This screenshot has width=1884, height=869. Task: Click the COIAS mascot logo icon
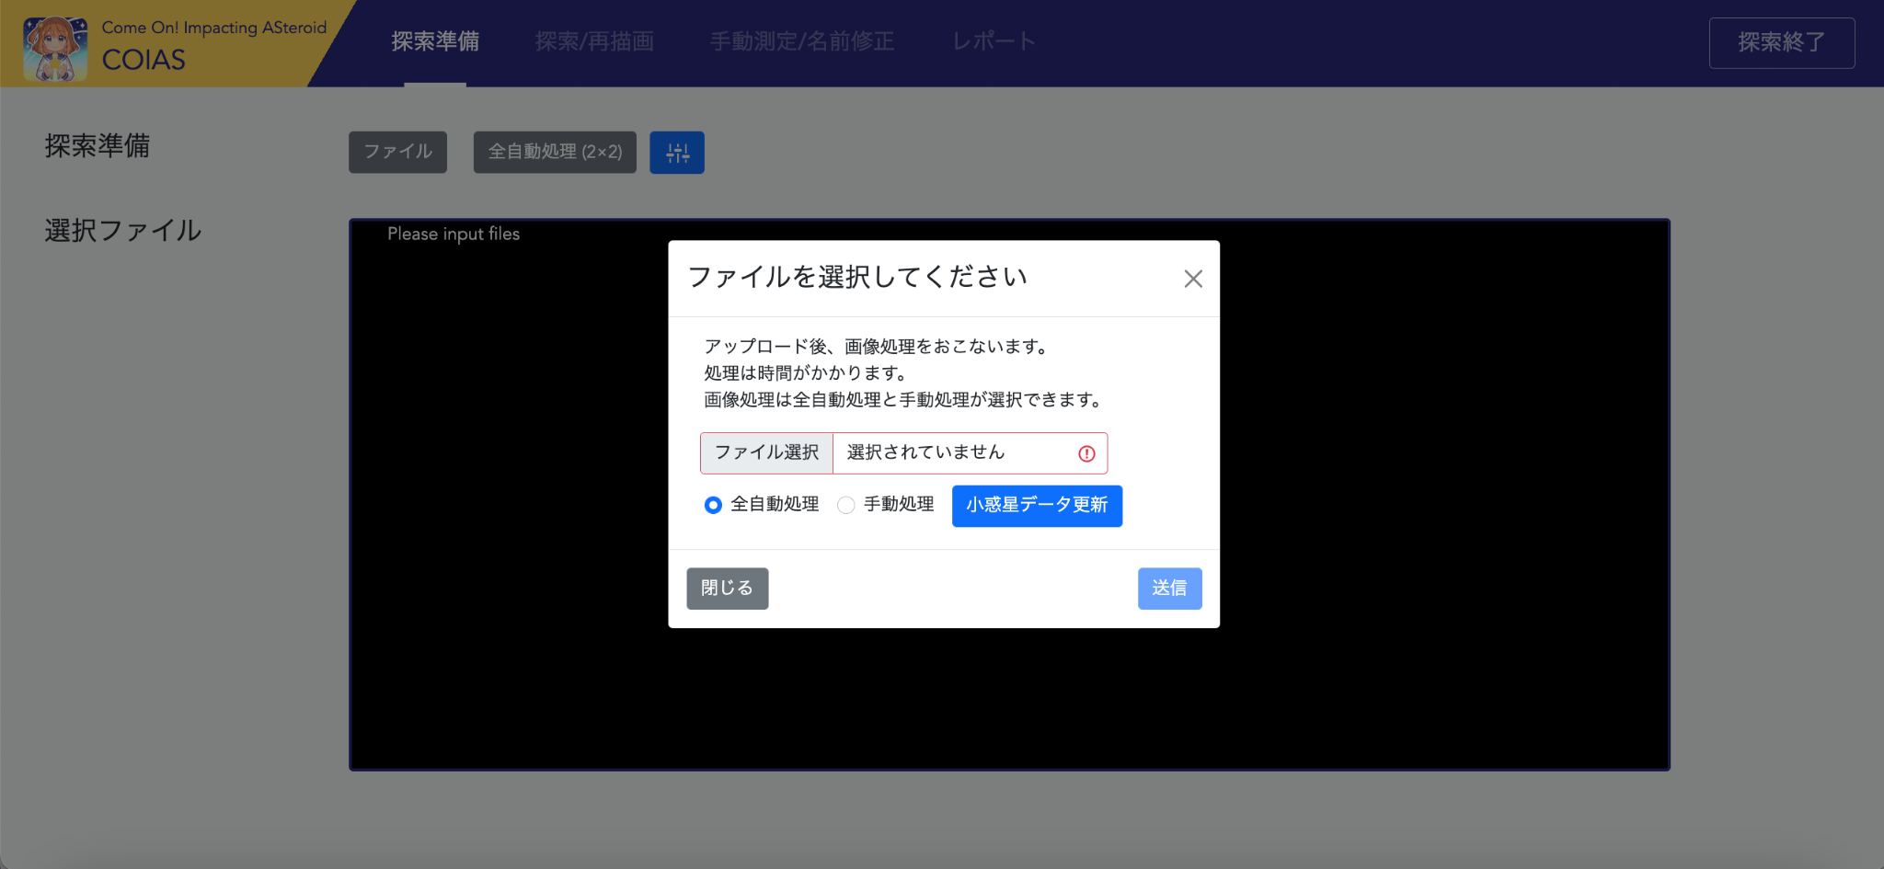55,48
